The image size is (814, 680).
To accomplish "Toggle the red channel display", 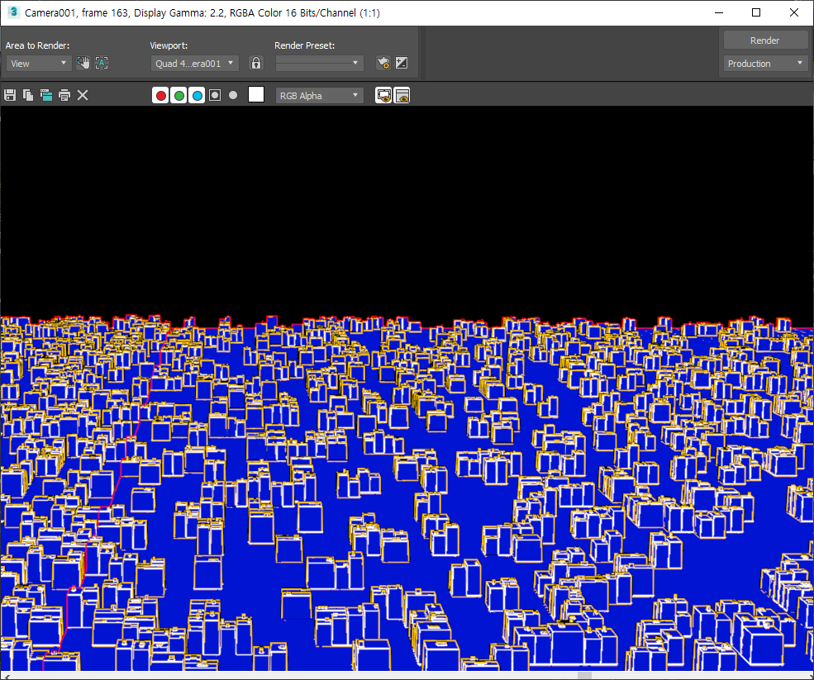I will 160,96.
